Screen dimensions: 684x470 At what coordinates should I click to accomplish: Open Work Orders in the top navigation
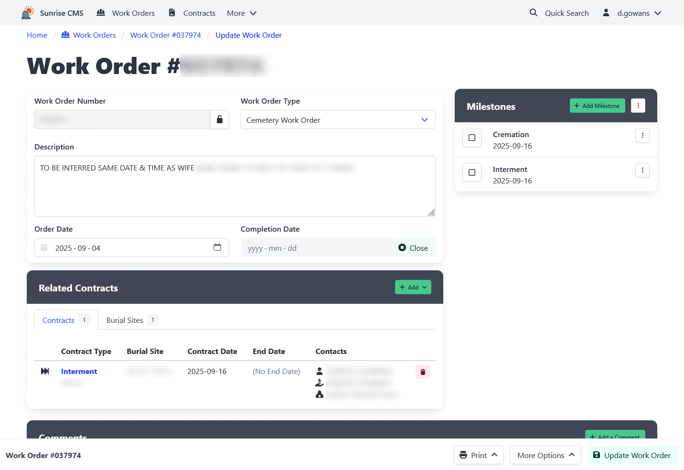(x=126, y=13)
